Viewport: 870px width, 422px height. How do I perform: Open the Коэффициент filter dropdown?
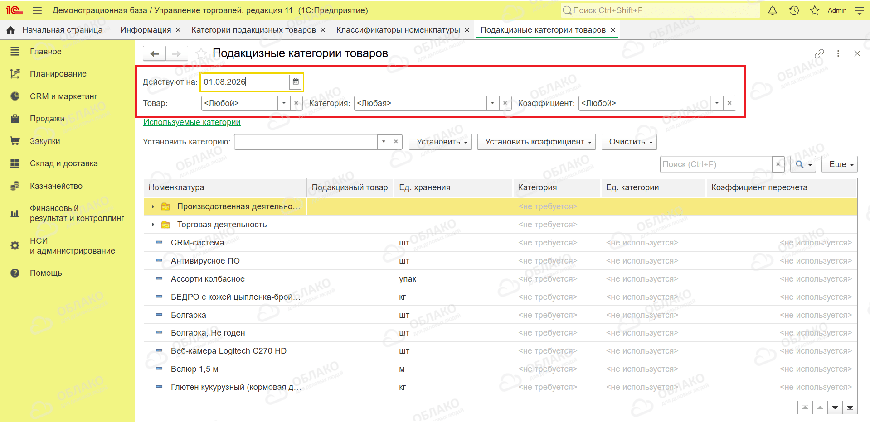tap(717, 103)
